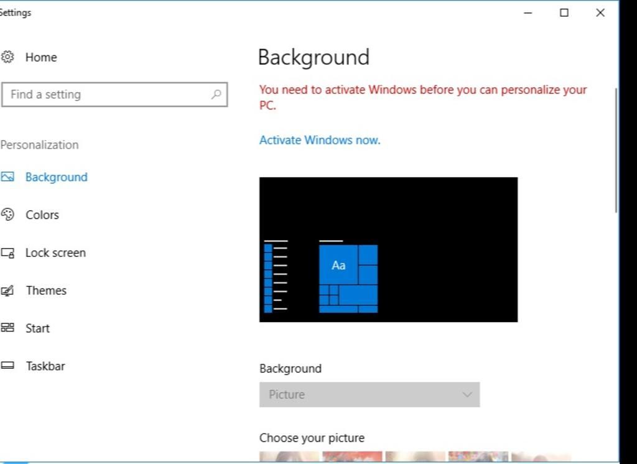637x464 pixels.
Task: Click the vertical scrollbar on right
Action: (x=616, y=149)
